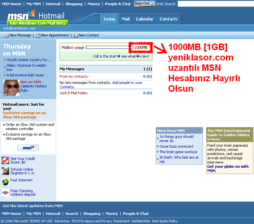This screenshot has height=224, width=254.
Task: Click the New Appointment calendar icon
Action: [x=38, y=35]
